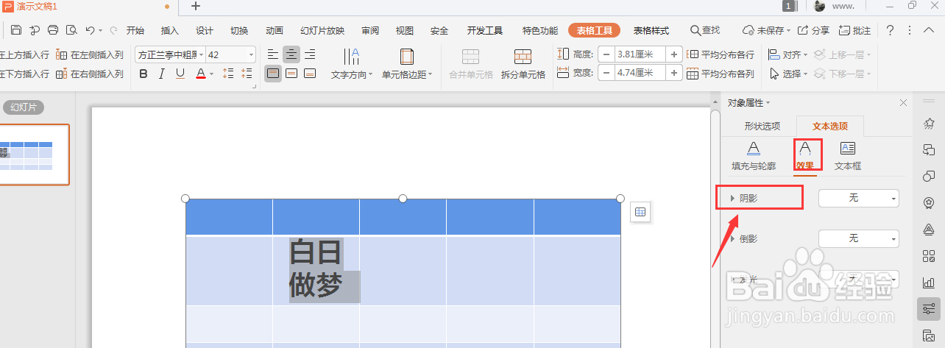Undo the last action
This screenshot has height=348, width=945.
tap(90, 30)
